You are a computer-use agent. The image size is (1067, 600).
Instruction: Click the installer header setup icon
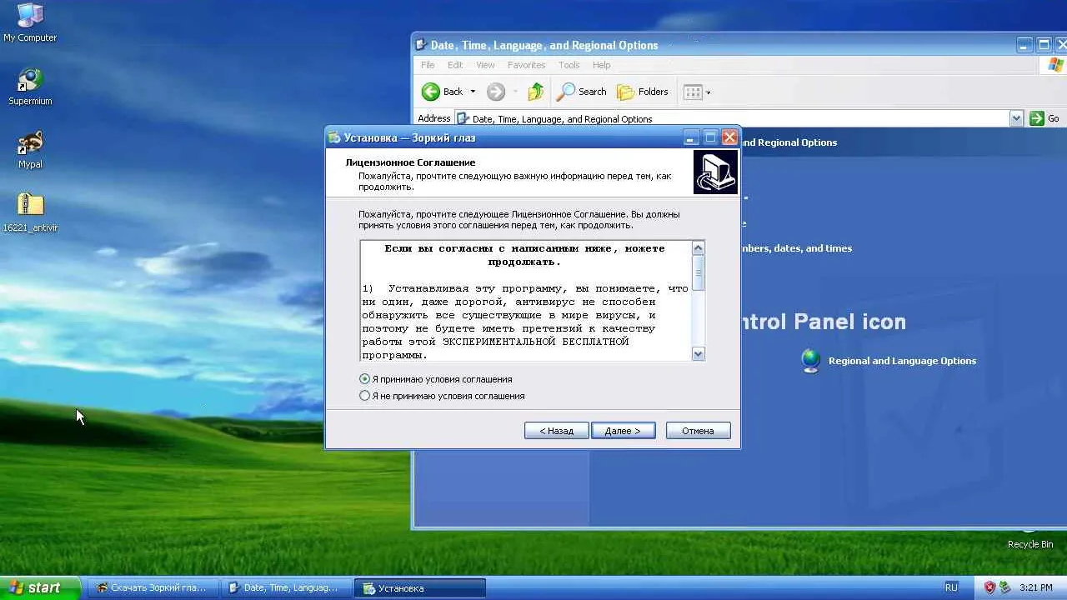(x=715, y=172)
